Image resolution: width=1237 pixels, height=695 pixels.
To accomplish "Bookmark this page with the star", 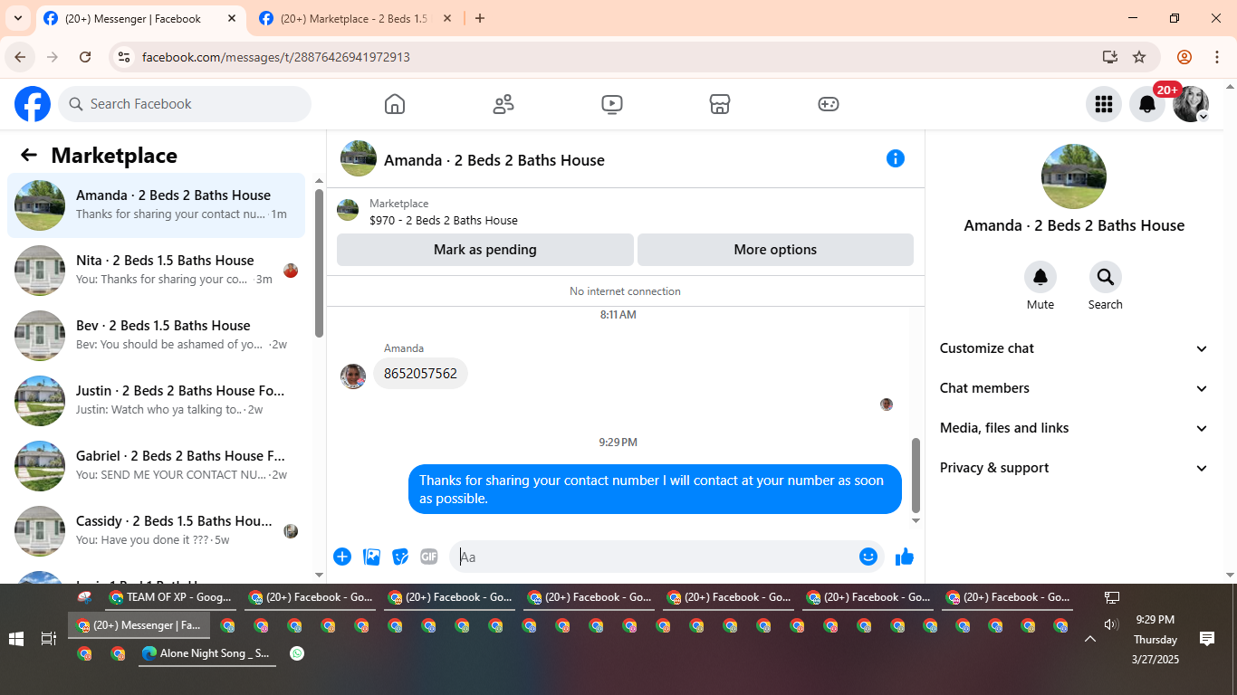I will coord(1139,57).
